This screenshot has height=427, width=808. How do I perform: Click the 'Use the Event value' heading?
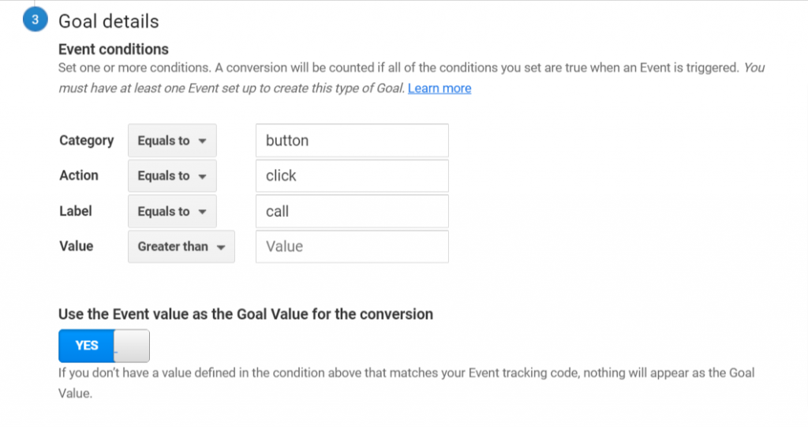[246, 314]
